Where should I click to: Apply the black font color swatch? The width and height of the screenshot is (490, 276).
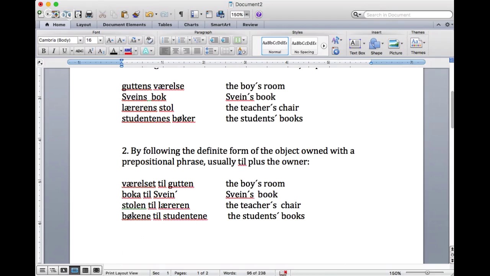[x=113, y=51]
